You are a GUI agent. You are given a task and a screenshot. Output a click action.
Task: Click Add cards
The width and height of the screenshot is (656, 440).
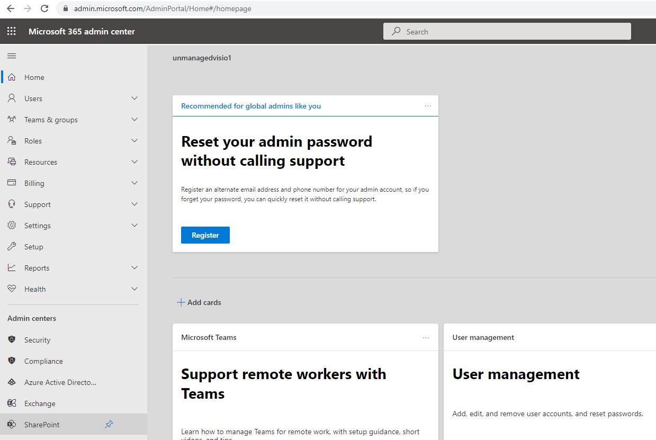click(199, 302)
